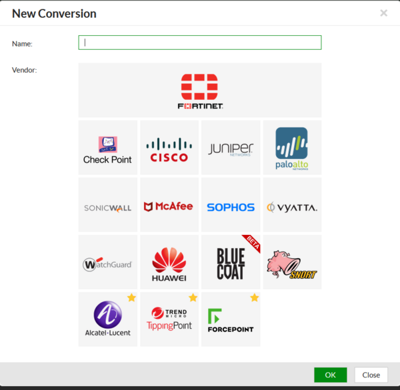Select McAfee as the vendor
This screenshot has width=400, height=390.
point(169,205)
